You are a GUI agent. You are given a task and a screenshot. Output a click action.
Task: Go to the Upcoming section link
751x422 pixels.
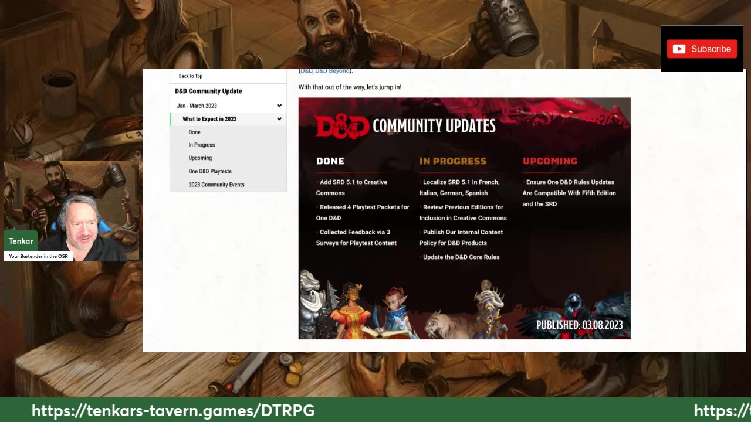click(x=200, y=158)
